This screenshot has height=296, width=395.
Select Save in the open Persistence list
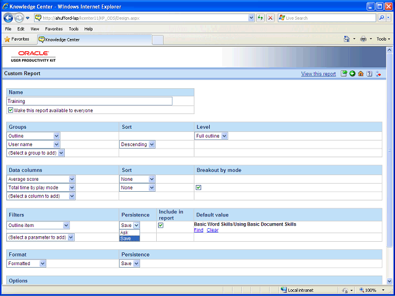130,239
